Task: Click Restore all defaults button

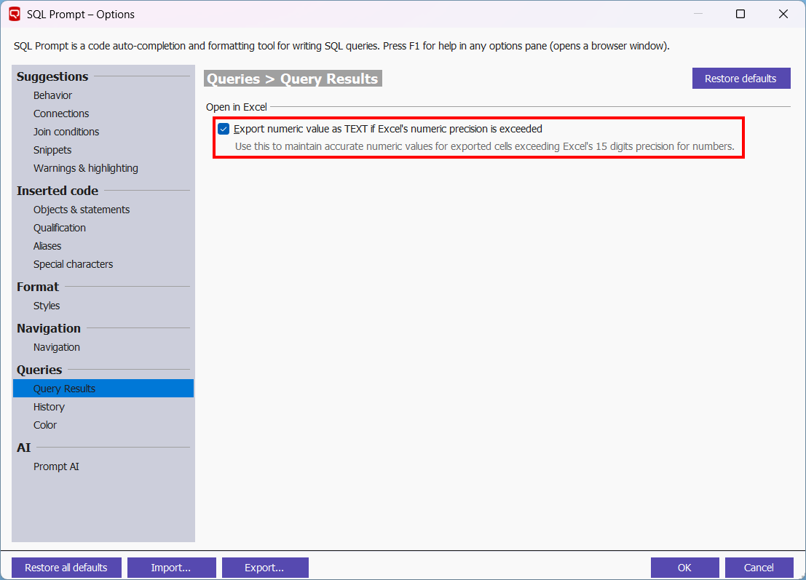Action: 66,567
